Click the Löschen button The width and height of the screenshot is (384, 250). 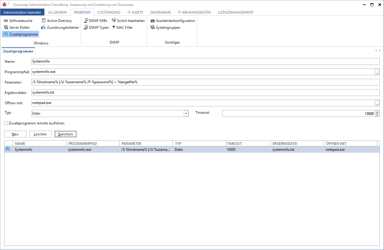point(40,134)
